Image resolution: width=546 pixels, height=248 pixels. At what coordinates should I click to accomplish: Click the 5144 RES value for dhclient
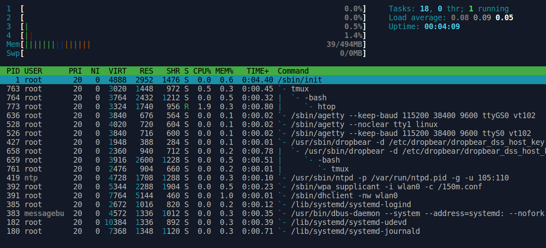click(x=144, y=195)
